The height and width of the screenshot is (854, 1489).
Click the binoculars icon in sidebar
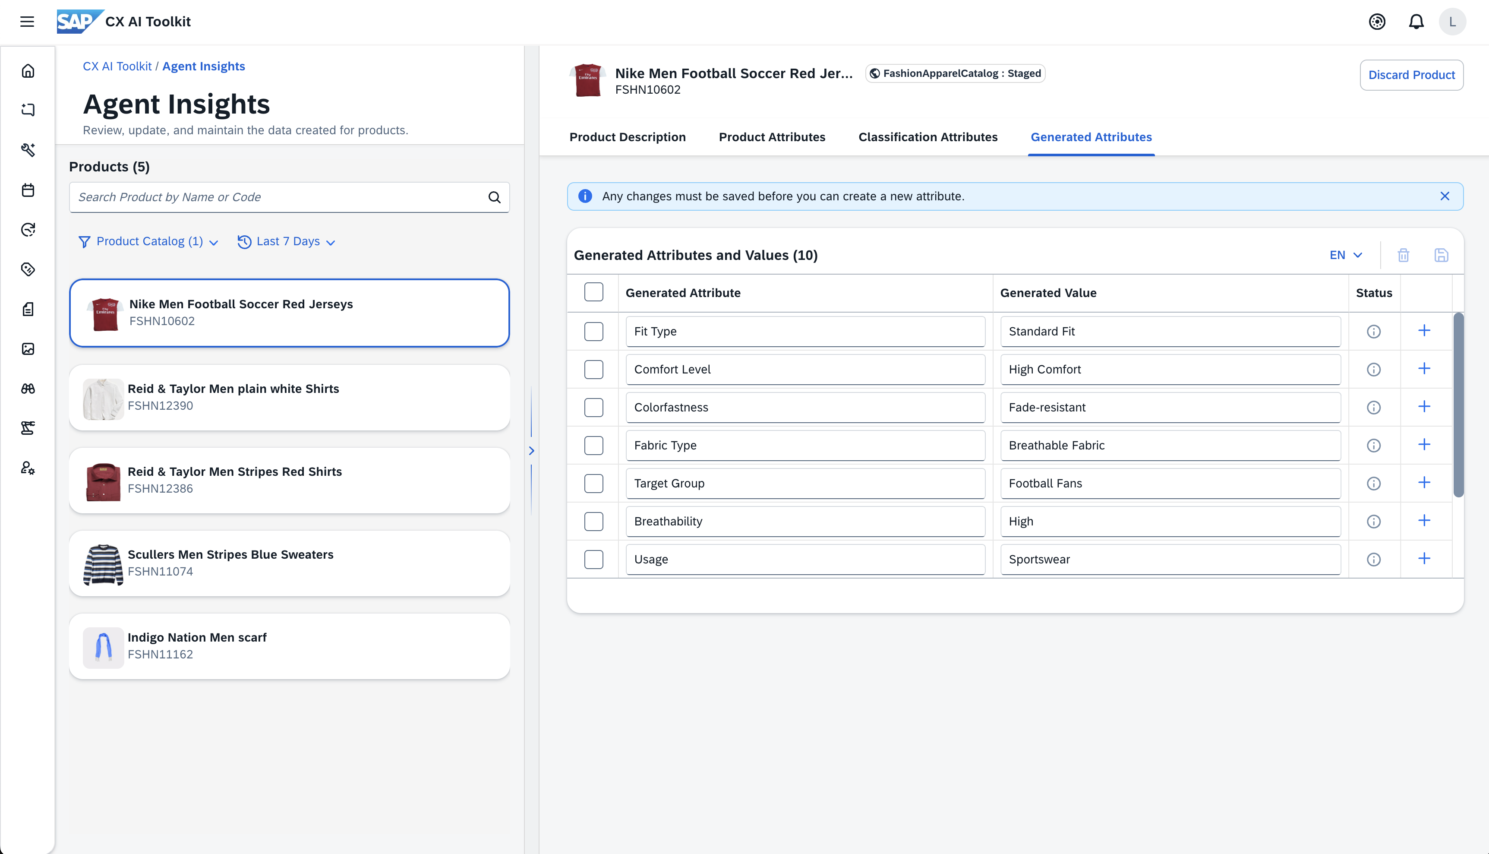tap(28, 388)
